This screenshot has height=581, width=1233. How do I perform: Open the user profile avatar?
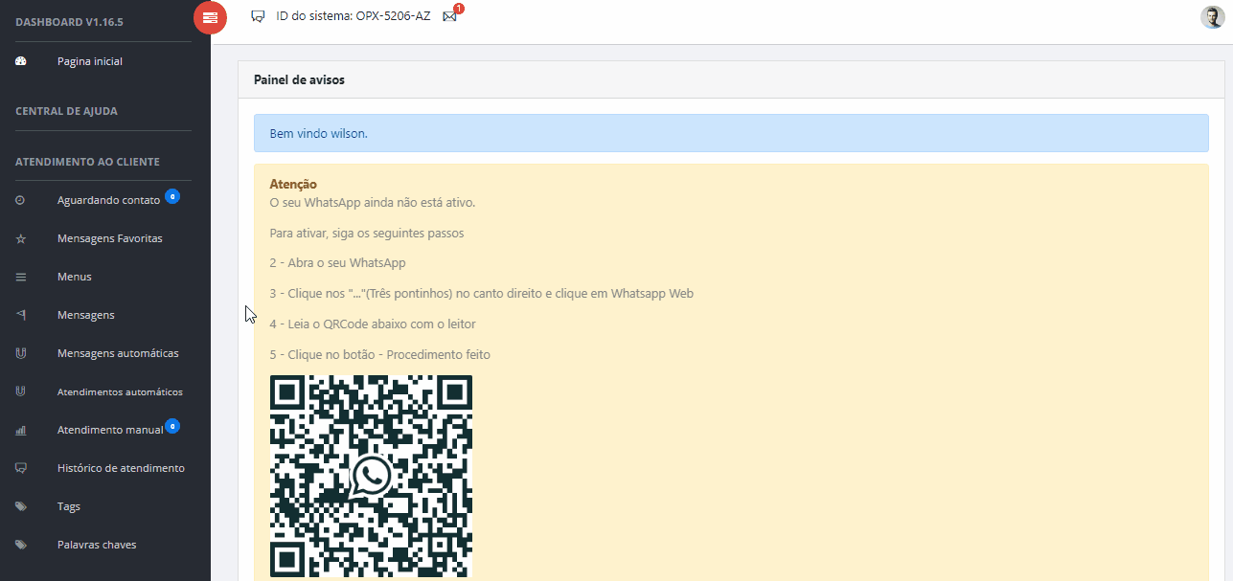[x=1212, y=17]
